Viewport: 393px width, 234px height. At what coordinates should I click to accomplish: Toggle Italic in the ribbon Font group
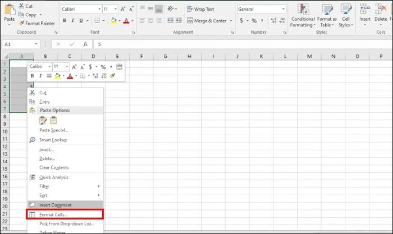(x=72, y=21)
